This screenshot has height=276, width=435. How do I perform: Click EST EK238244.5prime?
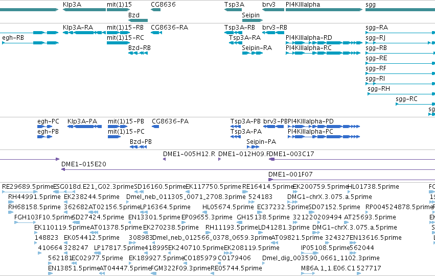pyautogui.click(x=66, y=202)
